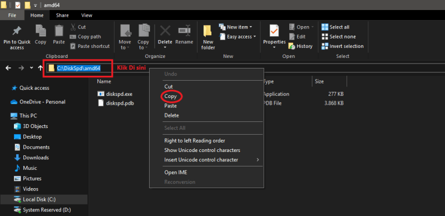This screenshot has width=445, height=216.
Task: Click Edit in the Open group
Action: [x=297, y=37]
